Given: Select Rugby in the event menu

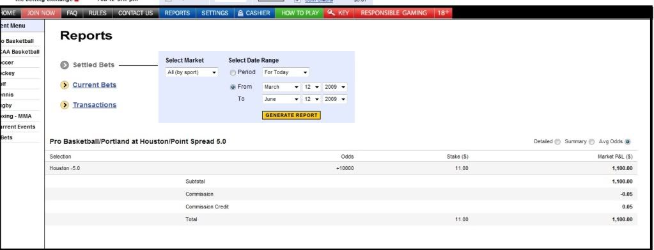Looking at the screenshot, I should pos(6,105).
